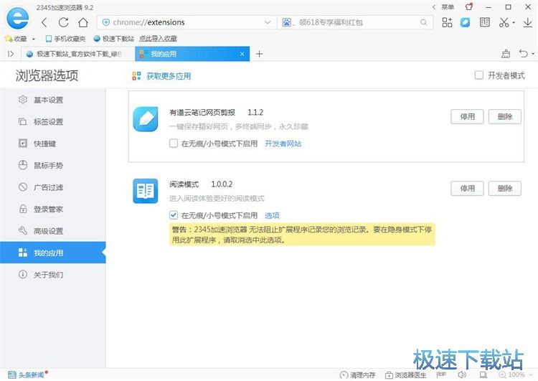
Task: Close the My Apps tab
Action: click(242, 54)
